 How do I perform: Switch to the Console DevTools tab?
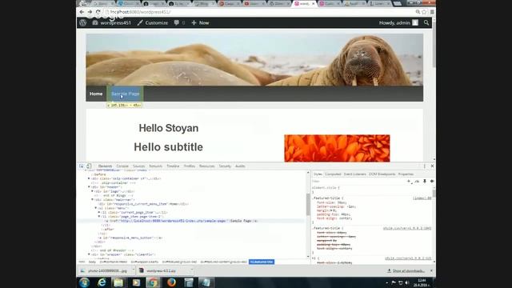[122, 166]
